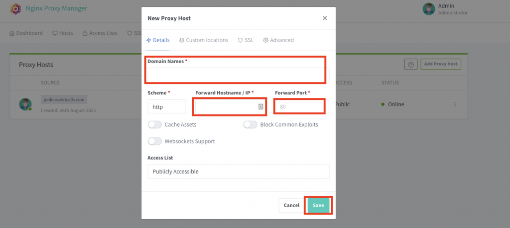Click the Cancel button
This screenshot has width=510, height=228.
point(291,205)
